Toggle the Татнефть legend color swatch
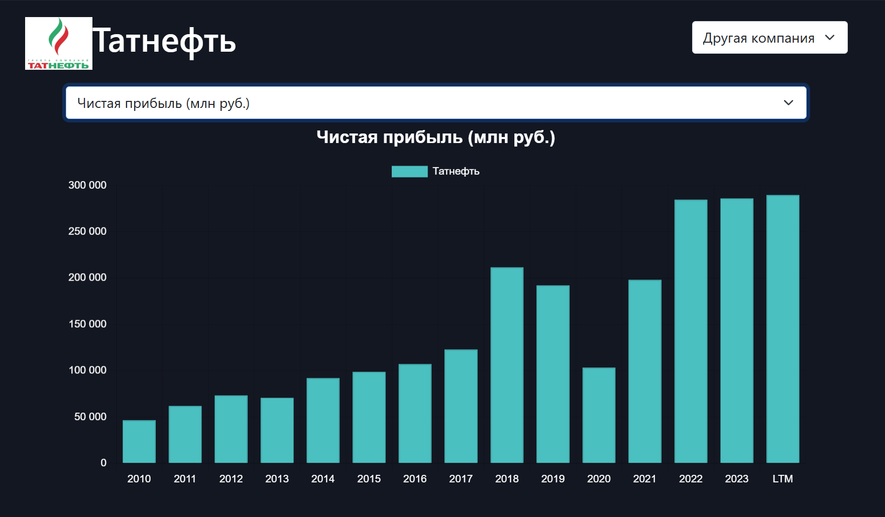 pyautogui.click(x=409, y=171)
